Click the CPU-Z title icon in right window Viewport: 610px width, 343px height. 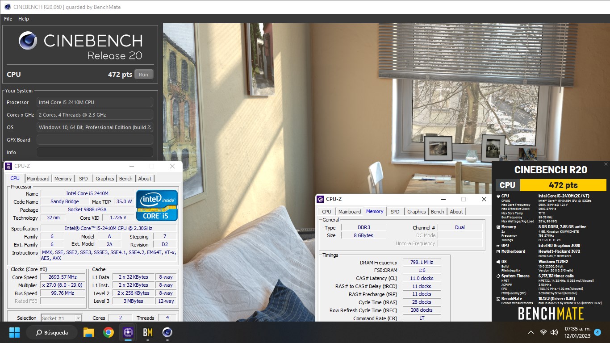point(320,199)
